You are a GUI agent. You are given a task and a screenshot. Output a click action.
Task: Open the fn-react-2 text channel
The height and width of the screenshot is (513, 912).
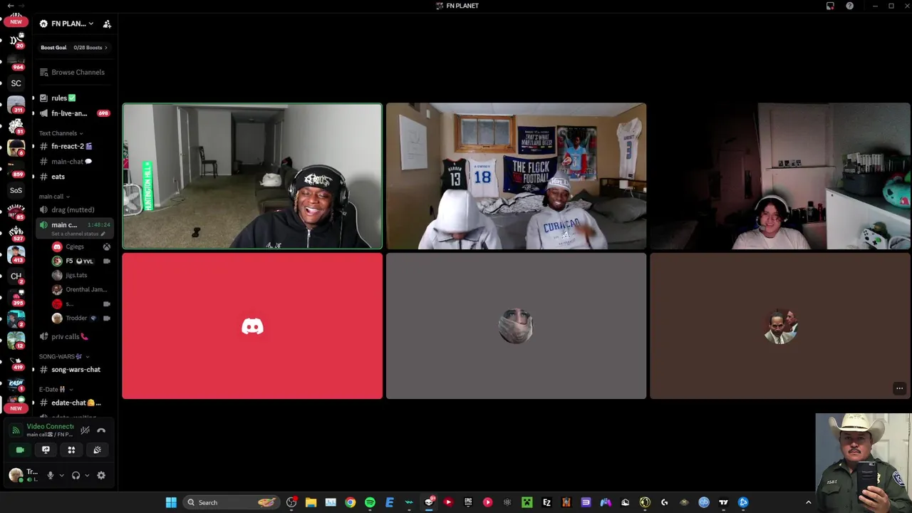75,146
